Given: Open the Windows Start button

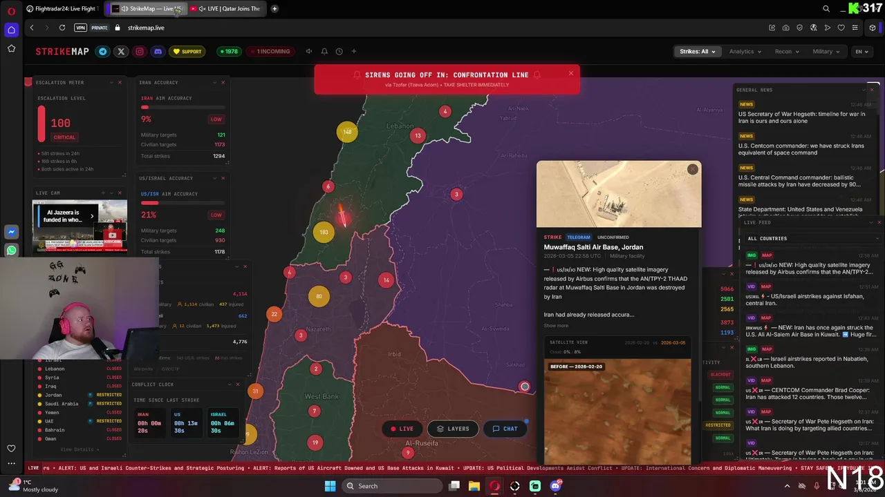Looking at the screenshot, I should click(x=330, y=486).
